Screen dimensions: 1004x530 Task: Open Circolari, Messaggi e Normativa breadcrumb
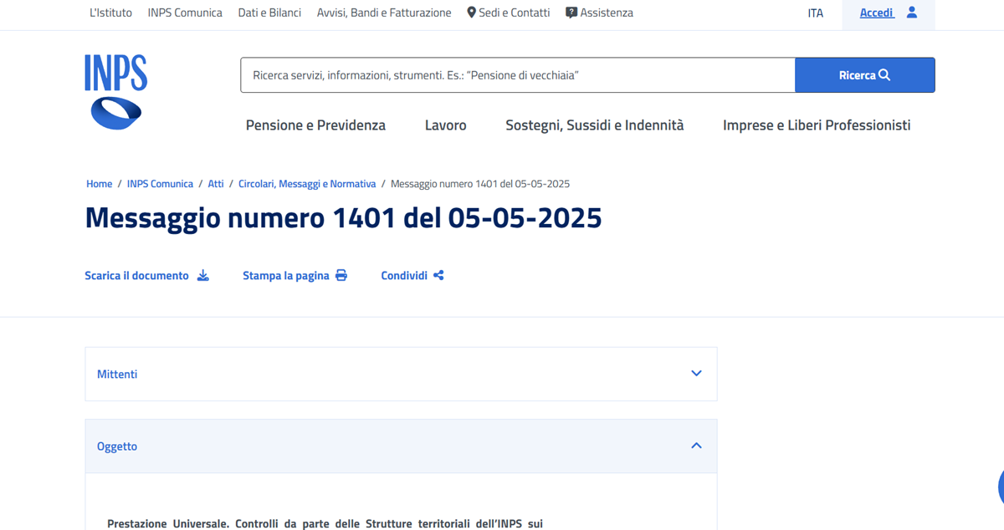[307, 184]
